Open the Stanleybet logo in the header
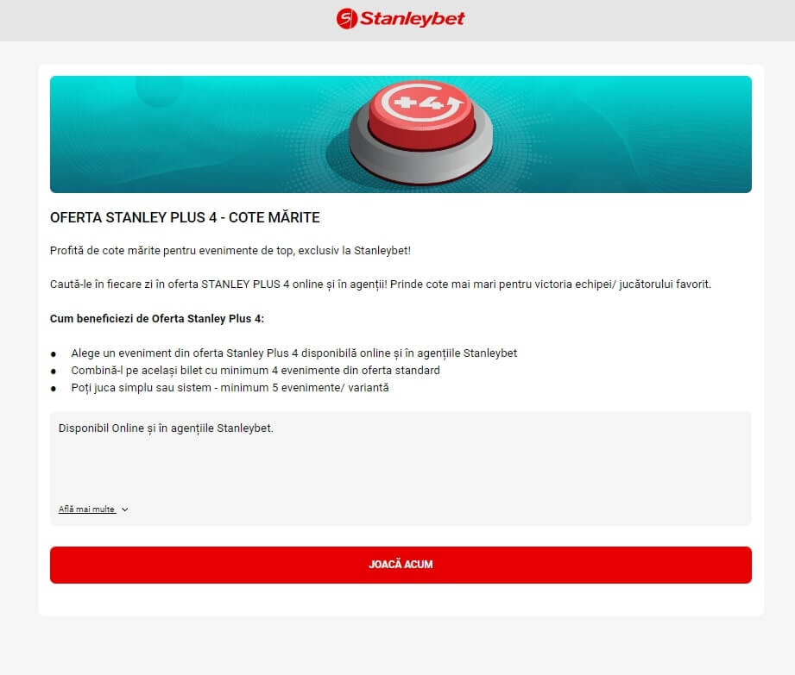The width and height of the screenshot is (795, 675). 400,19
